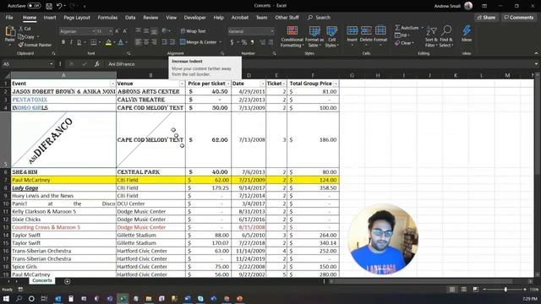Toggle Align Left in the Alignment group
The image size is (541, 304).
(x=139, y=42)
